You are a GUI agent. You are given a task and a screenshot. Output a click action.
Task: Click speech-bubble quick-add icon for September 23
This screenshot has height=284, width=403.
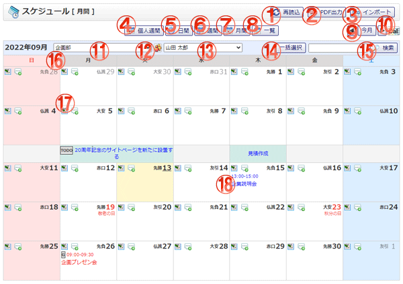pos(301,208)
